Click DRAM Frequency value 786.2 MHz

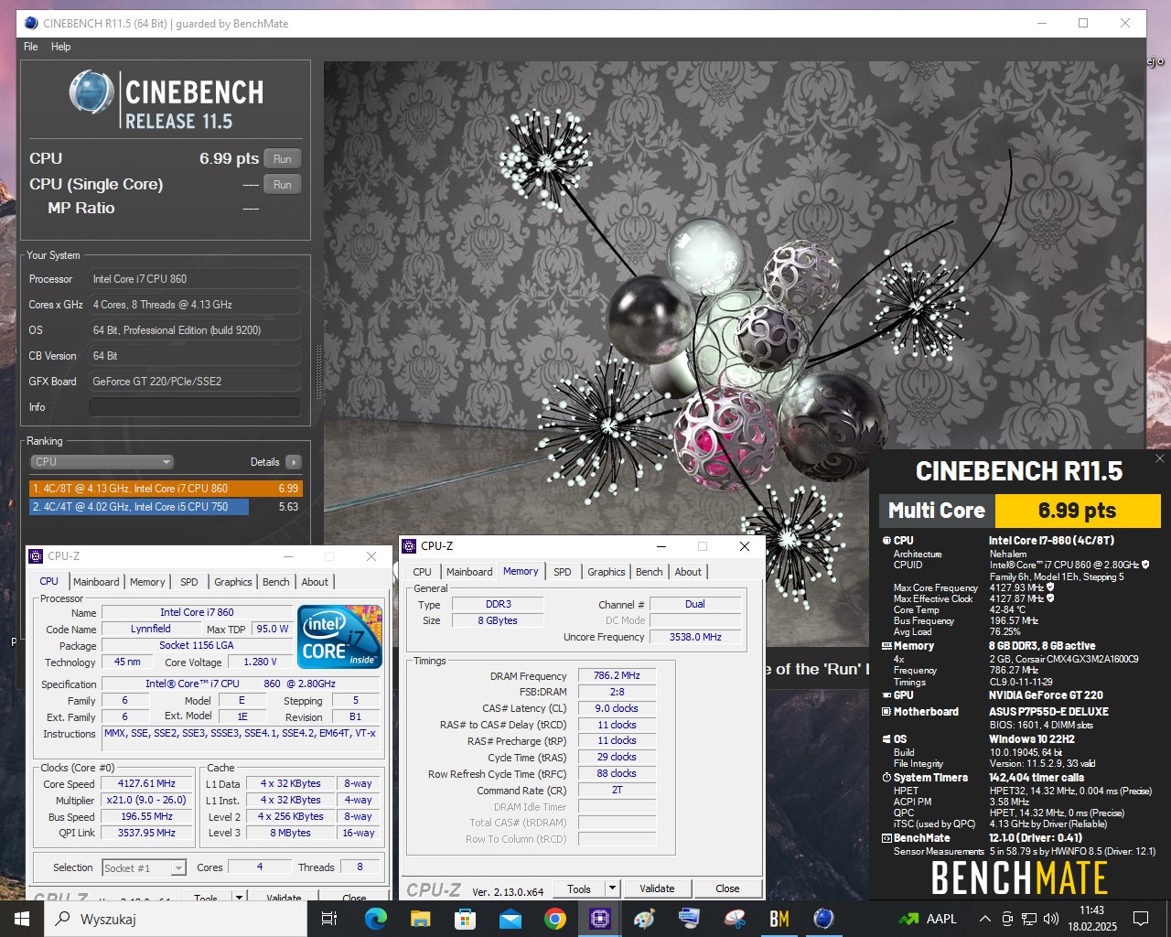617,675
